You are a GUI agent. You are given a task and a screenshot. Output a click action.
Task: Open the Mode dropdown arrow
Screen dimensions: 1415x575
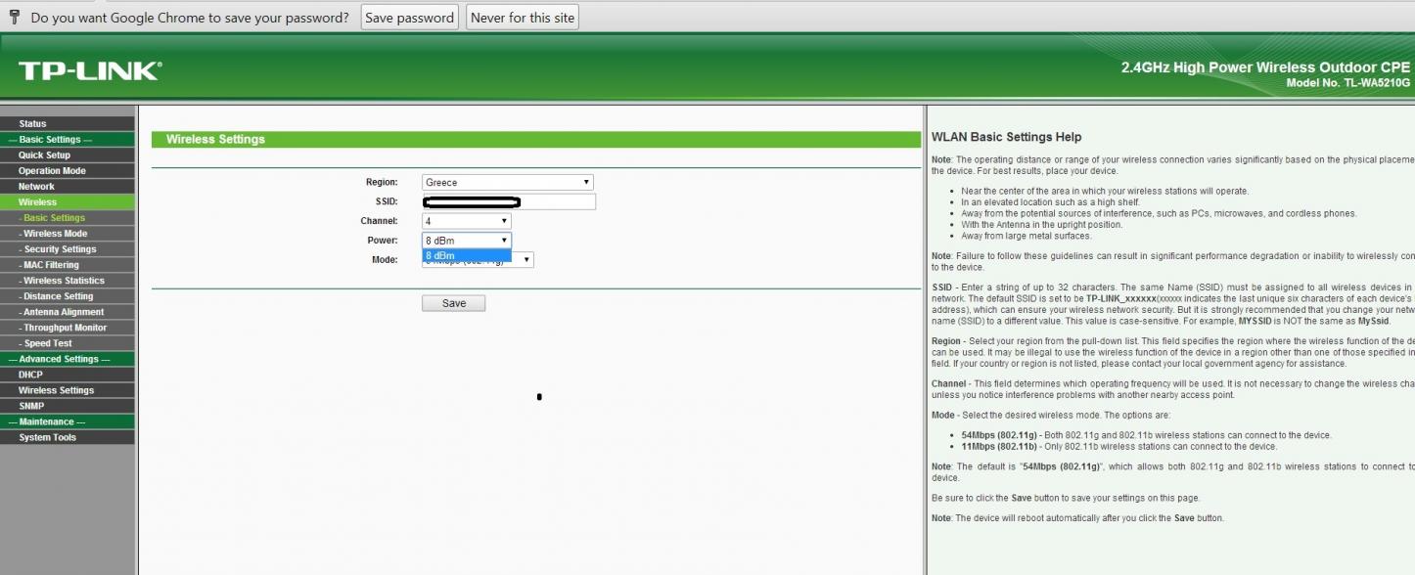coord(526,260)
